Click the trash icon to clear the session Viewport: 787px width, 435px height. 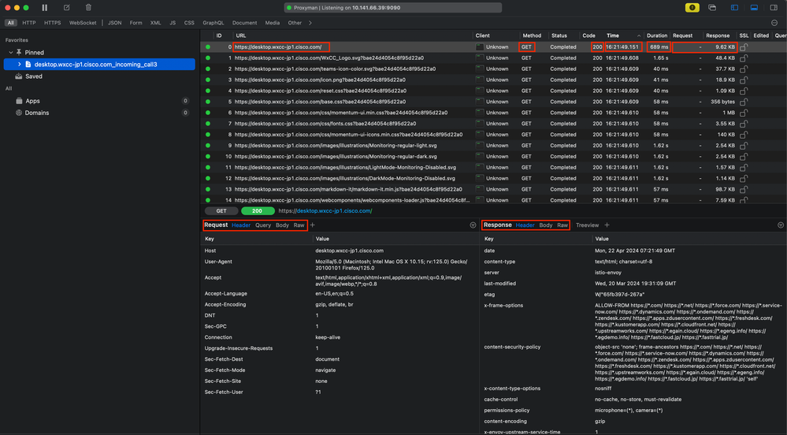[x=88, y=8]
